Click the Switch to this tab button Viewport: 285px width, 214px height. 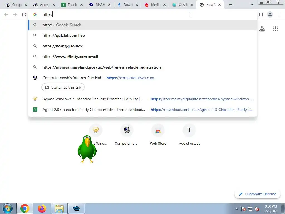pos(63,87)
